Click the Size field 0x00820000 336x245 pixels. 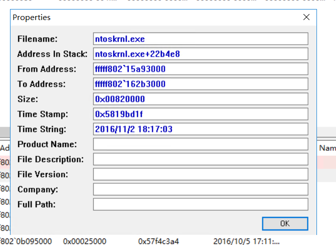coord(201,99)
